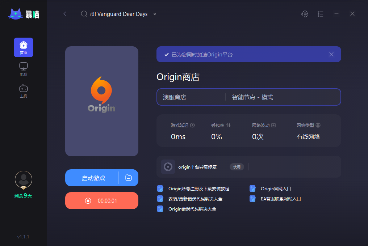Open EA客服联系网站入口 link

pos(281,199)
